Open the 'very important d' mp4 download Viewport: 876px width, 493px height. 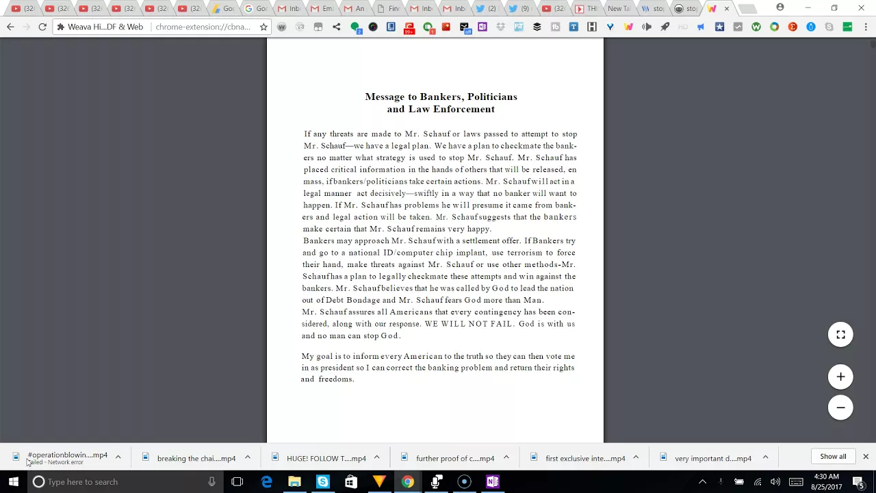click(x=706, y=457)
